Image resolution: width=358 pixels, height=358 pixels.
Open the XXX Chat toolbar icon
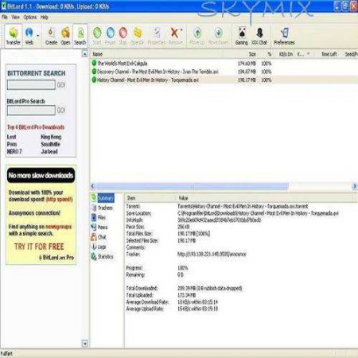coord(259,36)
